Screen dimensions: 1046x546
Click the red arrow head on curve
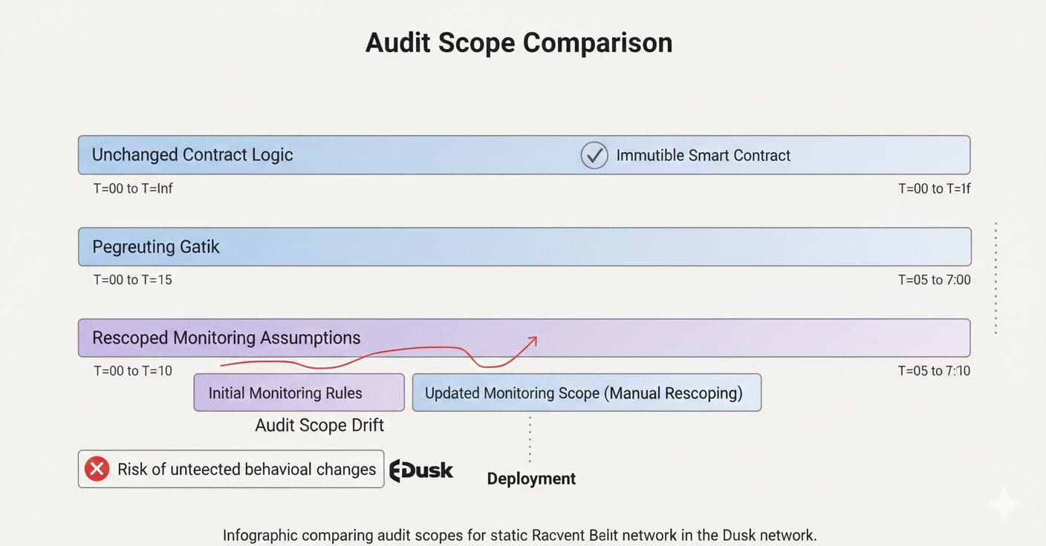pyautogui.click(x=530, y=341)
